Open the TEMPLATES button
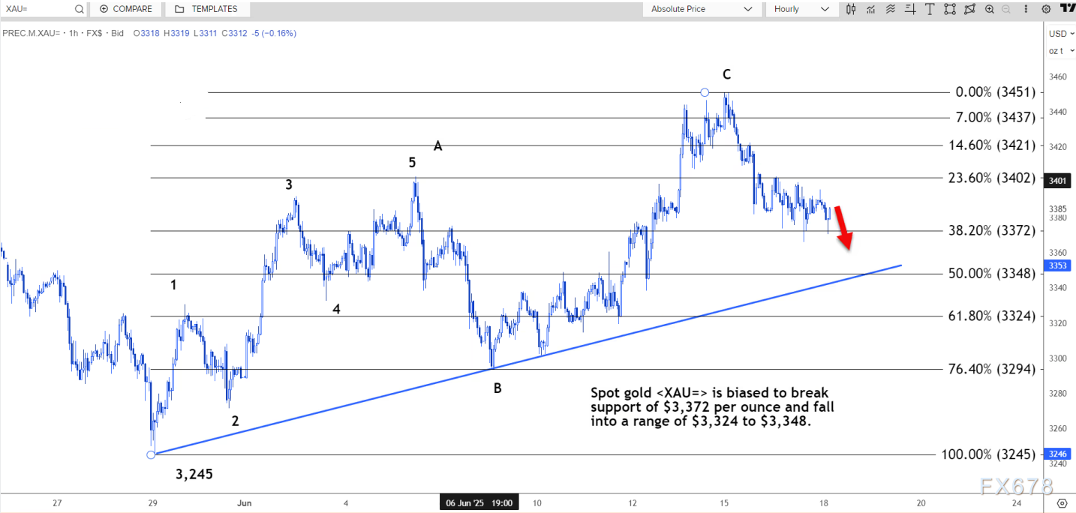Viewport: 1076px width, 513px height. (206, 9)
